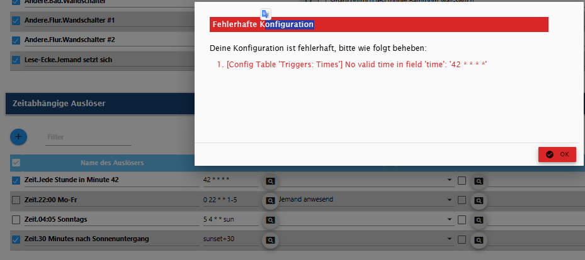
Task: Enable the Zeit.04:05 Sonntags checkbox
Action: [x=16, y=220]
